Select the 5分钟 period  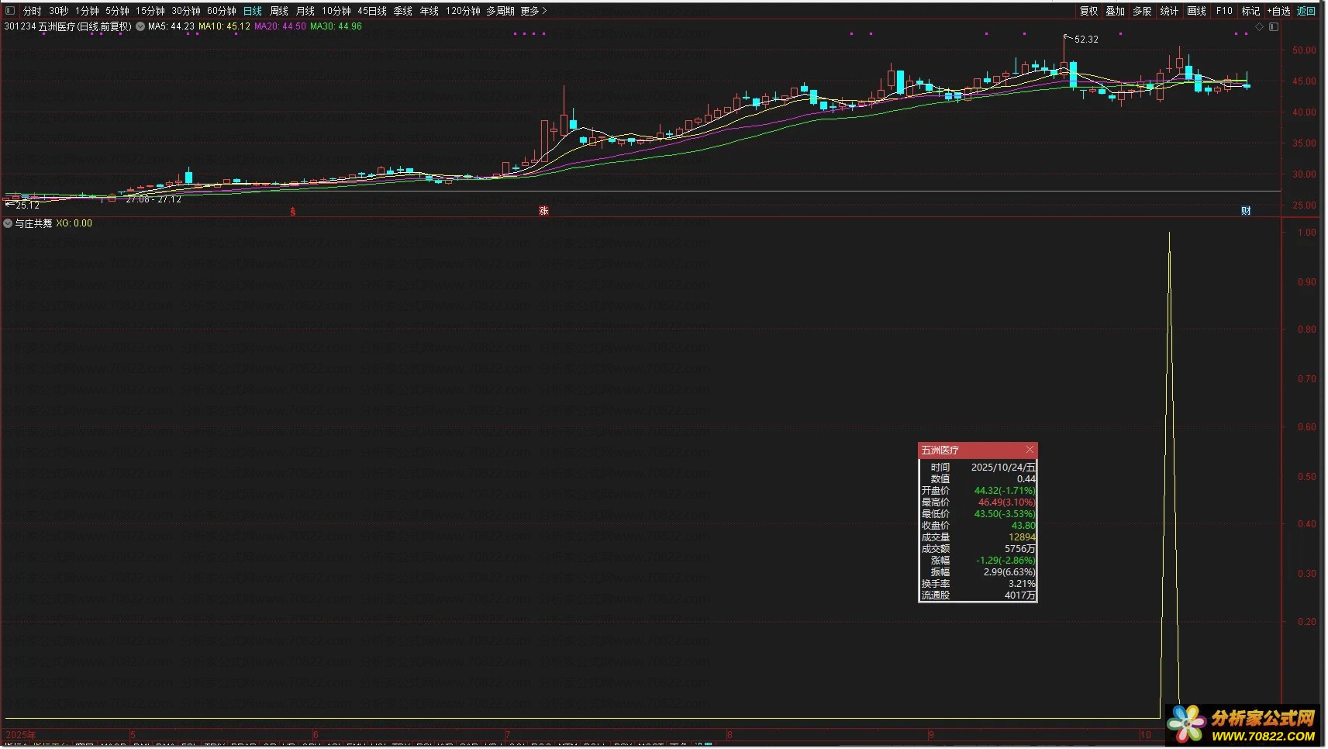click(x=117, y=11)
